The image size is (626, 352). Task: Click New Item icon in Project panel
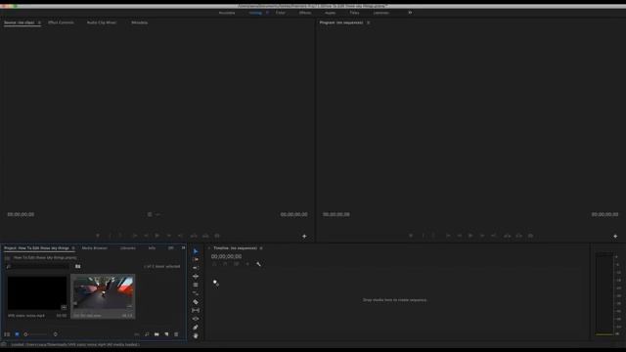click(x=166, y=334)
